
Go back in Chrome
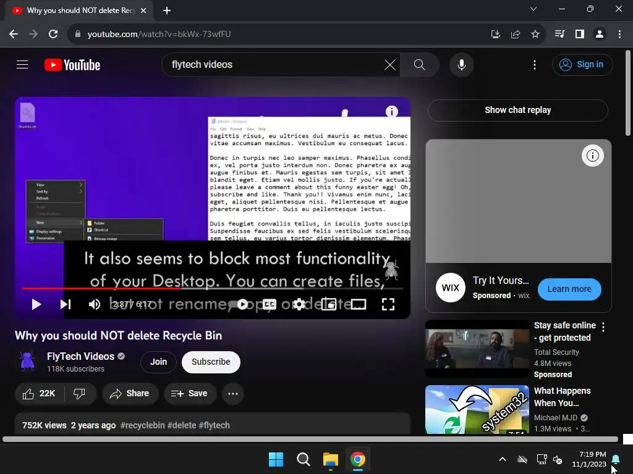pyautogui.click(x=14, y=34)
